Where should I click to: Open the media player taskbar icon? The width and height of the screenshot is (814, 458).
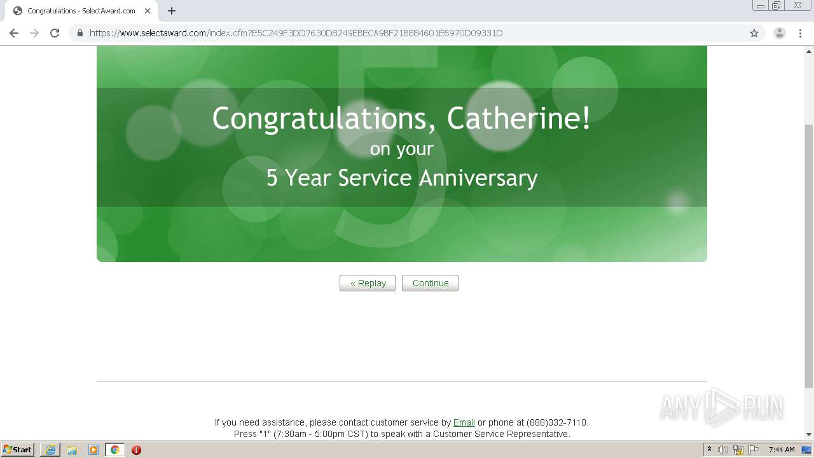coord(93,450)
